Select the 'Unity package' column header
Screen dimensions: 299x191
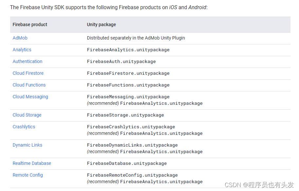(x=102, y=25)
